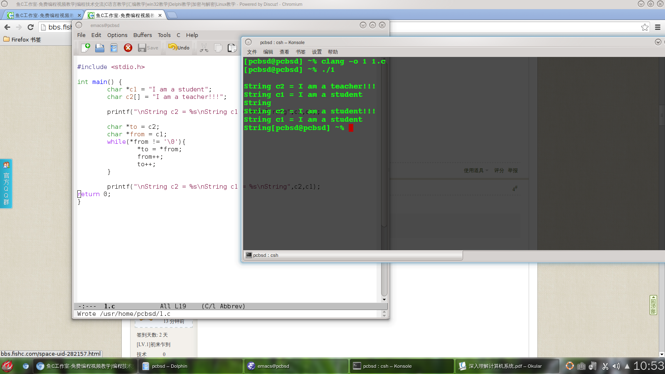This screenshot has width=665, height=374.
Task: Open Emacs Buffers menu
Action: click(143, 35)
